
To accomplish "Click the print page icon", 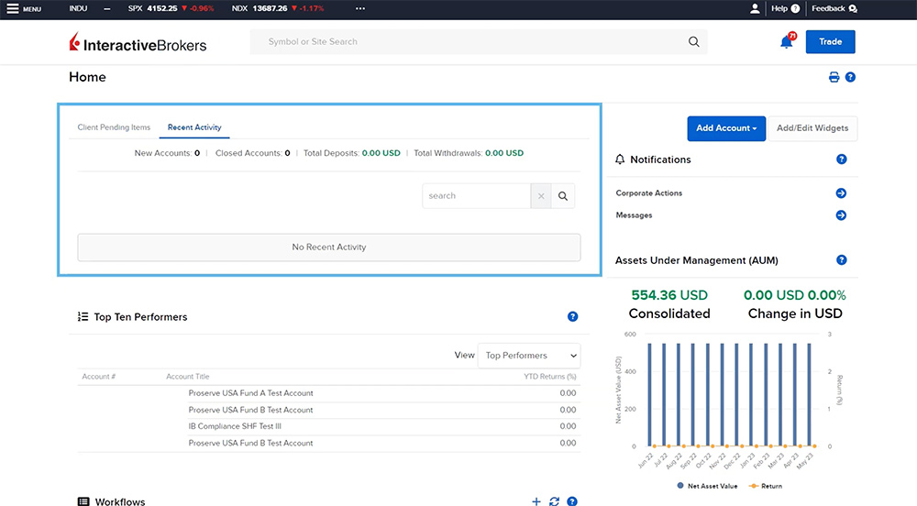I will [x=834, y=78].
